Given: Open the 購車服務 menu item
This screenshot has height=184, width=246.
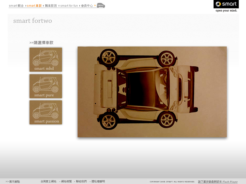Looking at the screenshot, I should (51, 6).
